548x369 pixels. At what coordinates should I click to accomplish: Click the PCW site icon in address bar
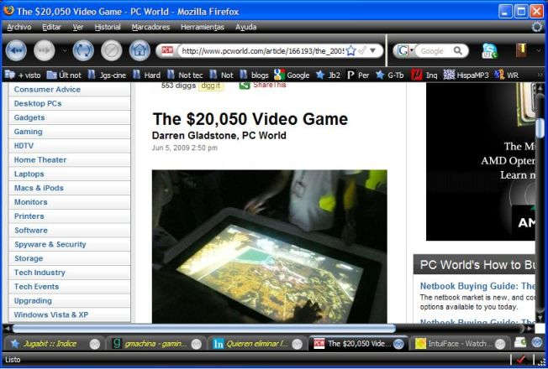pyautogui.click(x=167, y=51)
